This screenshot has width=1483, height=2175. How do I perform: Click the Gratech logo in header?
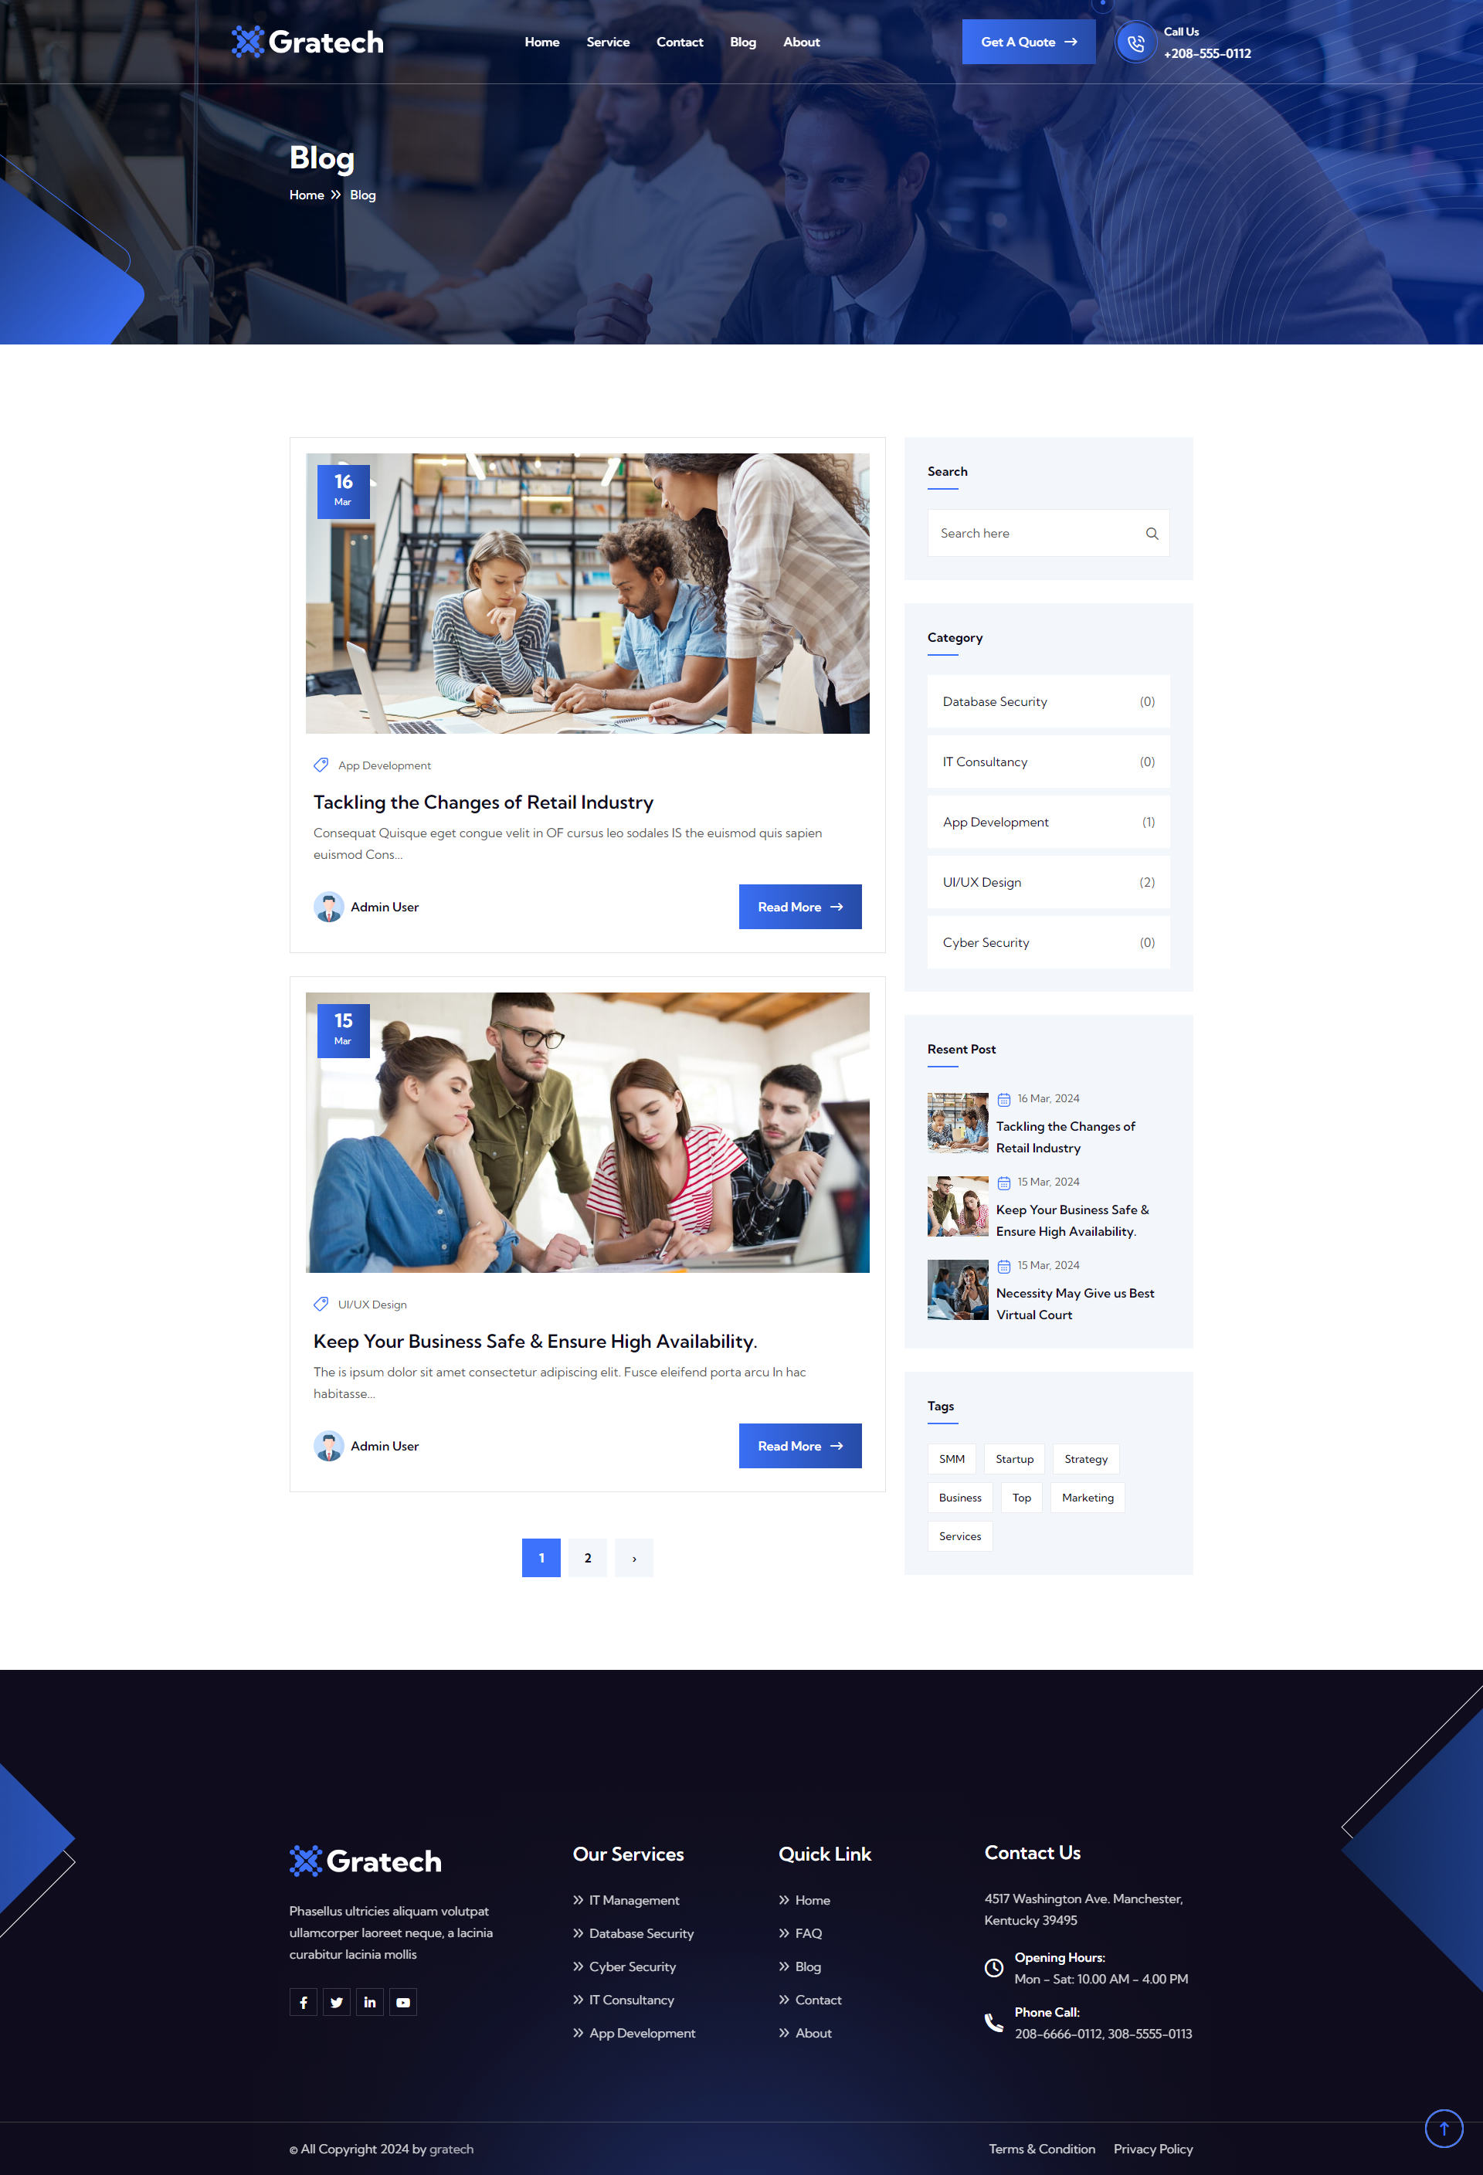pyautogui.click(x=308, y=42)
